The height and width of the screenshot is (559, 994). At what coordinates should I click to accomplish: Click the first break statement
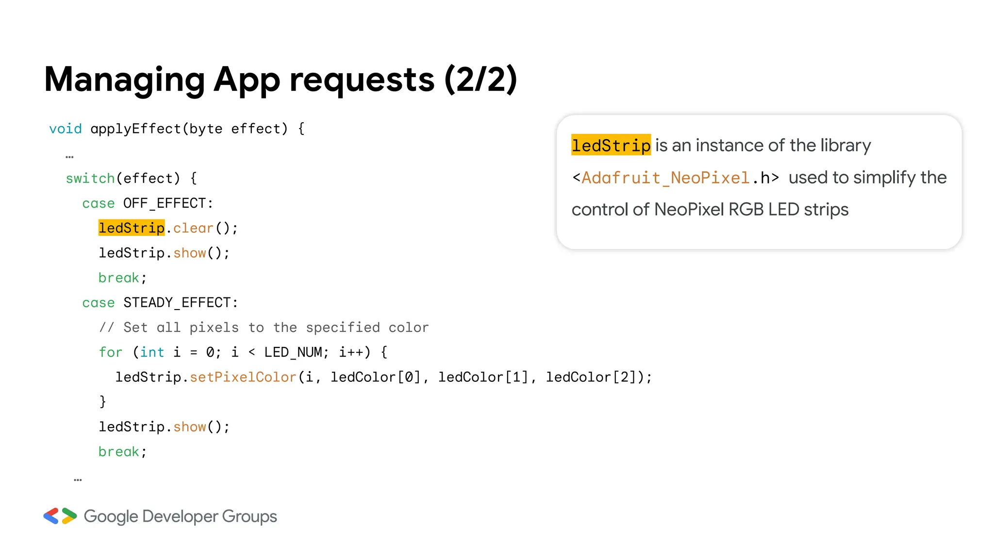tap(119, 278)
